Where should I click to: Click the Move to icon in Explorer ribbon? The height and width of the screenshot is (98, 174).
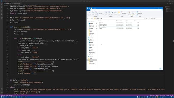point(106,13)
